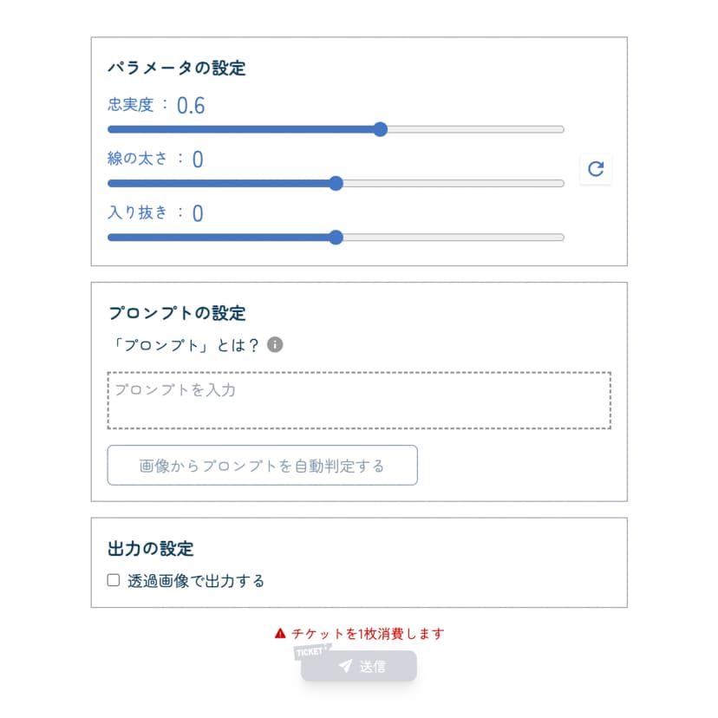Click the 線の太さ slider handle
This screenshot has width=718, height=718.
coord(336,183)
